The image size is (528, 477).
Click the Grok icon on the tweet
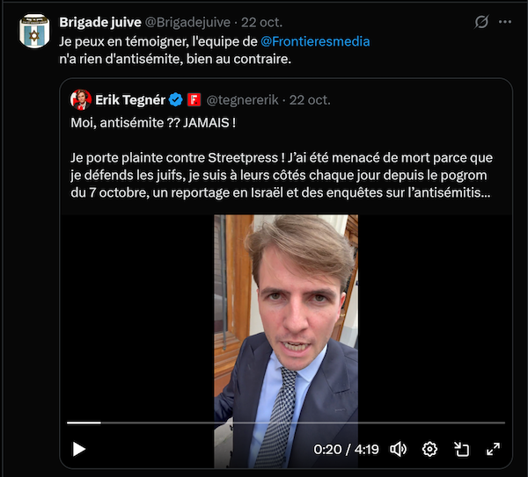tap(481, 22)
